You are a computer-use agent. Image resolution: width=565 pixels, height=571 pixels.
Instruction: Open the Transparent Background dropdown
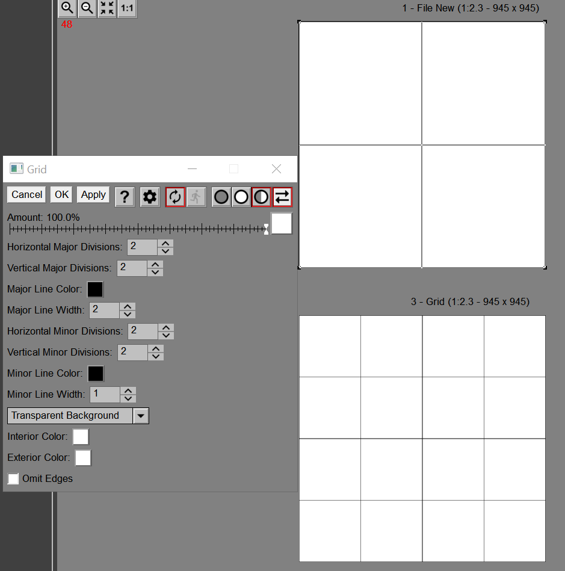141,415
